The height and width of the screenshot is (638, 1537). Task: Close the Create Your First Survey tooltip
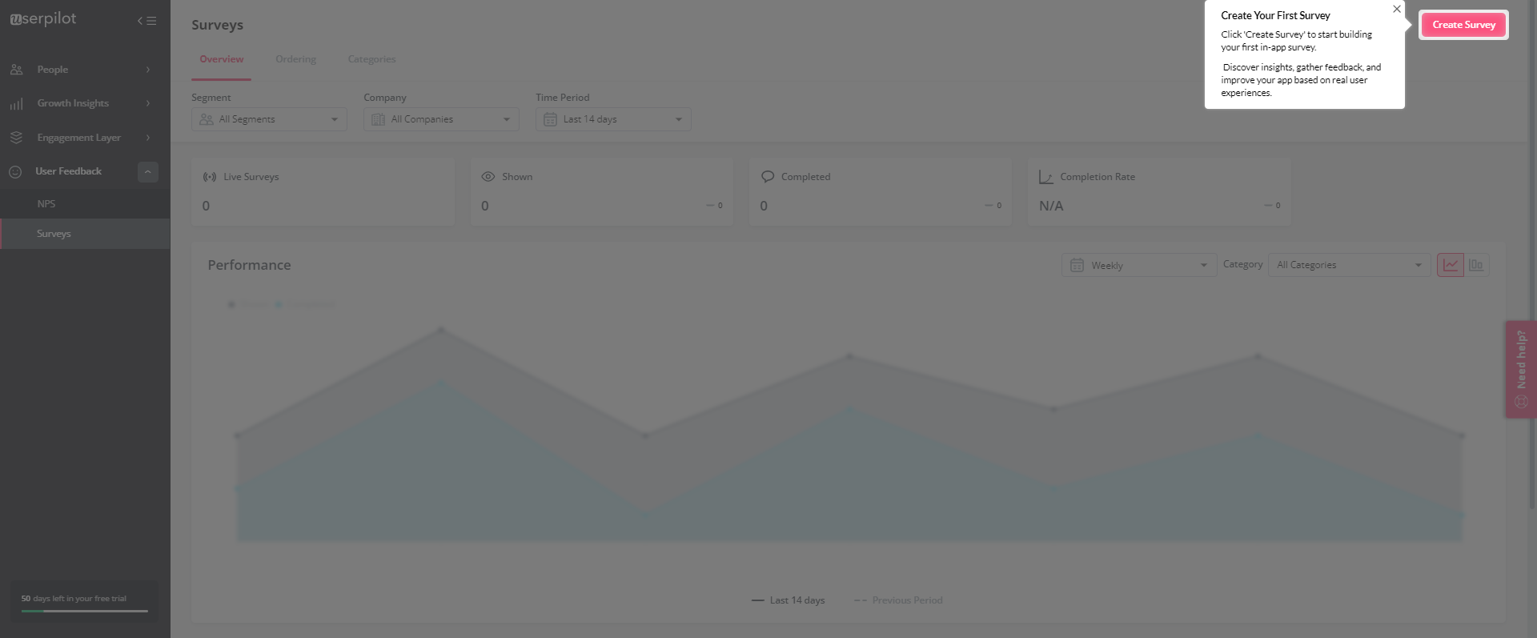pos(1396,10)
